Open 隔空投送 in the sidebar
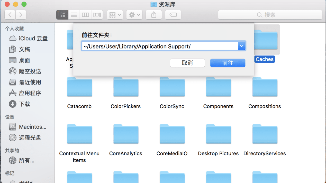The width and height of the screenshot is (326, 183). point(25,71)
